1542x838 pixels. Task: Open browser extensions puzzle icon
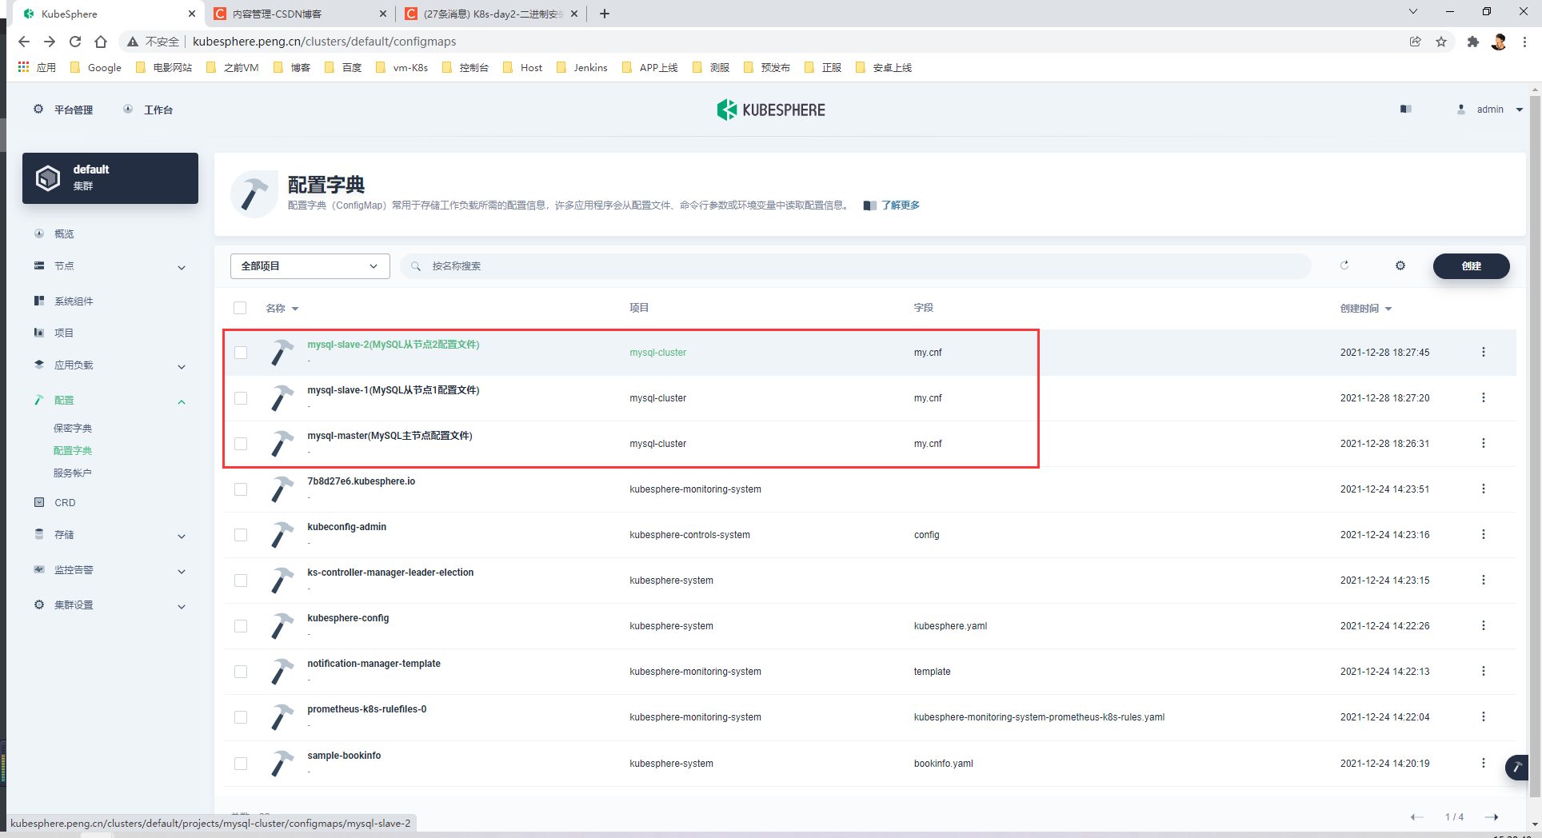[x=1473, y=42]
